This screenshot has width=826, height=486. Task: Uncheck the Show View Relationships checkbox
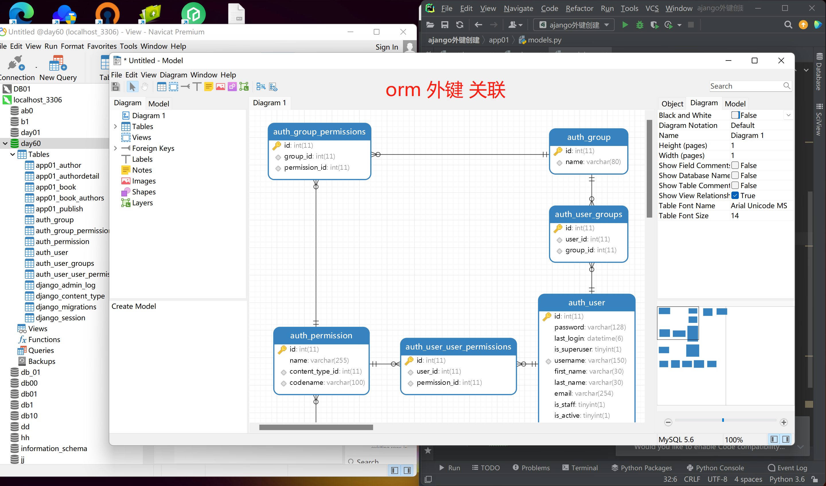735,195
